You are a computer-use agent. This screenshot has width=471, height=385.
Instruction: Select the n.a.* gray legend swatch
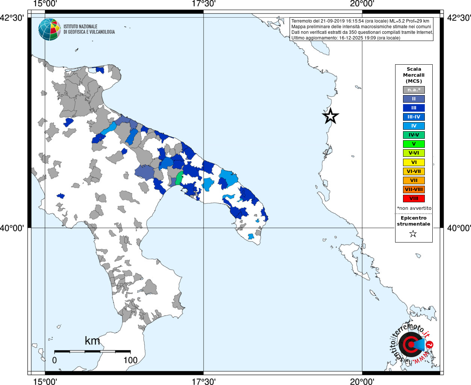click(x=414, y=90)
